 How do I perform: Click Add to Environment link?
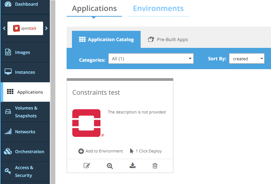click(101, 151)
